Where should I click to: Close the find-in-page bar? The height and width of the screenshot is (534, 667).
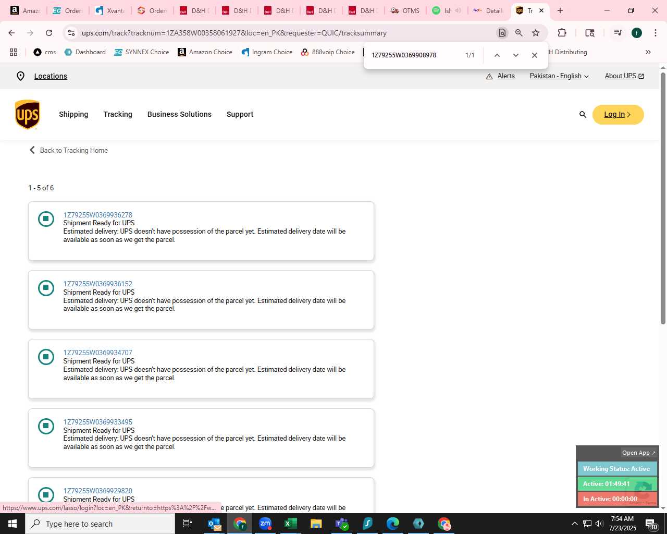pos(535,55)
